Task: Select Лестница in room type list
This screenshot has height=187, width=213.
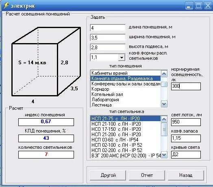Action: 125,105
